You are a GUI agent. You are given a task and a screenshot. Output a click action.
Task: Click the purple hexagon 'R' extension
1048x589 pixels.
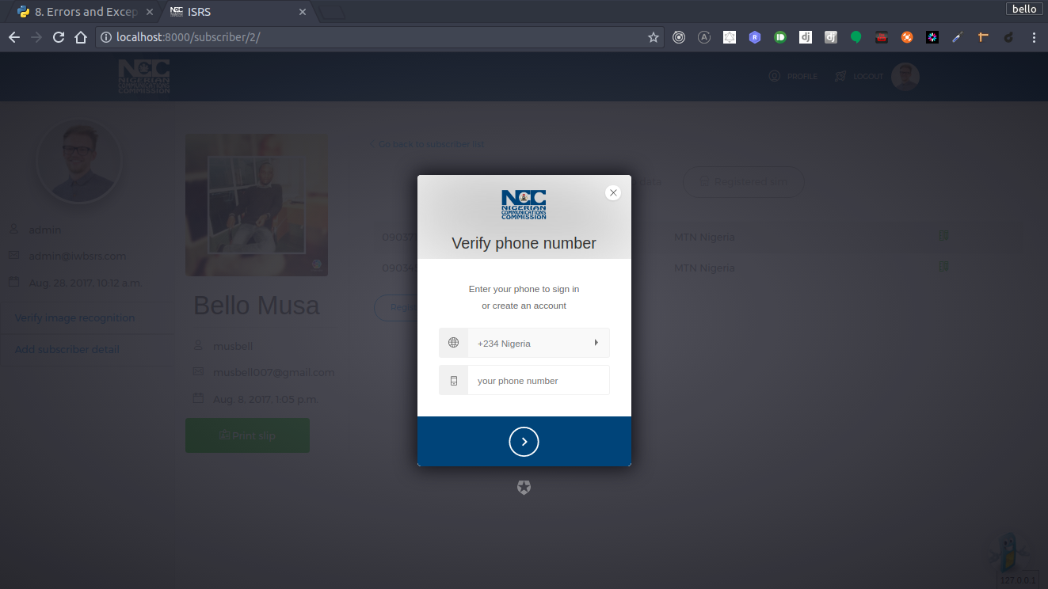(755, 37)
